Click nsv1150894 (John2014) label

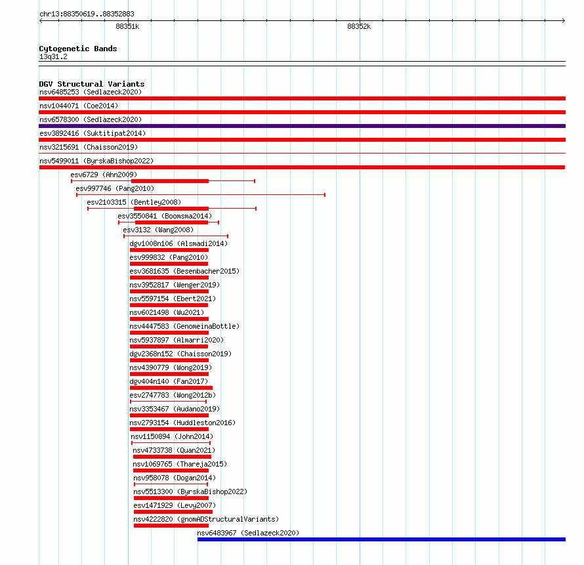172,436
